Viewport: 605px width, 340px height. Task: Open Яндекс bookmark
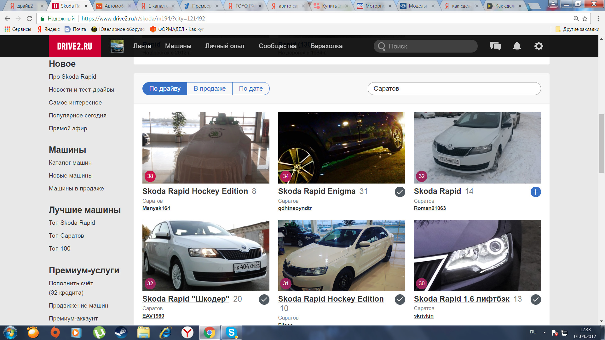[x=49, y=29]
